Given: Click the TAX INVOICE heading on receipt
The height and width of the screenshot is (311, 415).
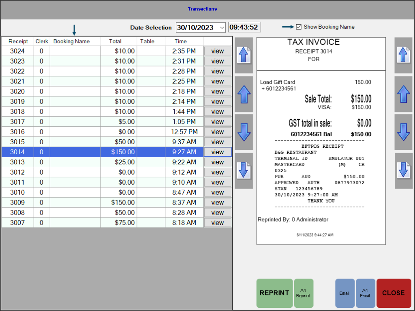Looking at the screenshot, I should coord(314,42).
